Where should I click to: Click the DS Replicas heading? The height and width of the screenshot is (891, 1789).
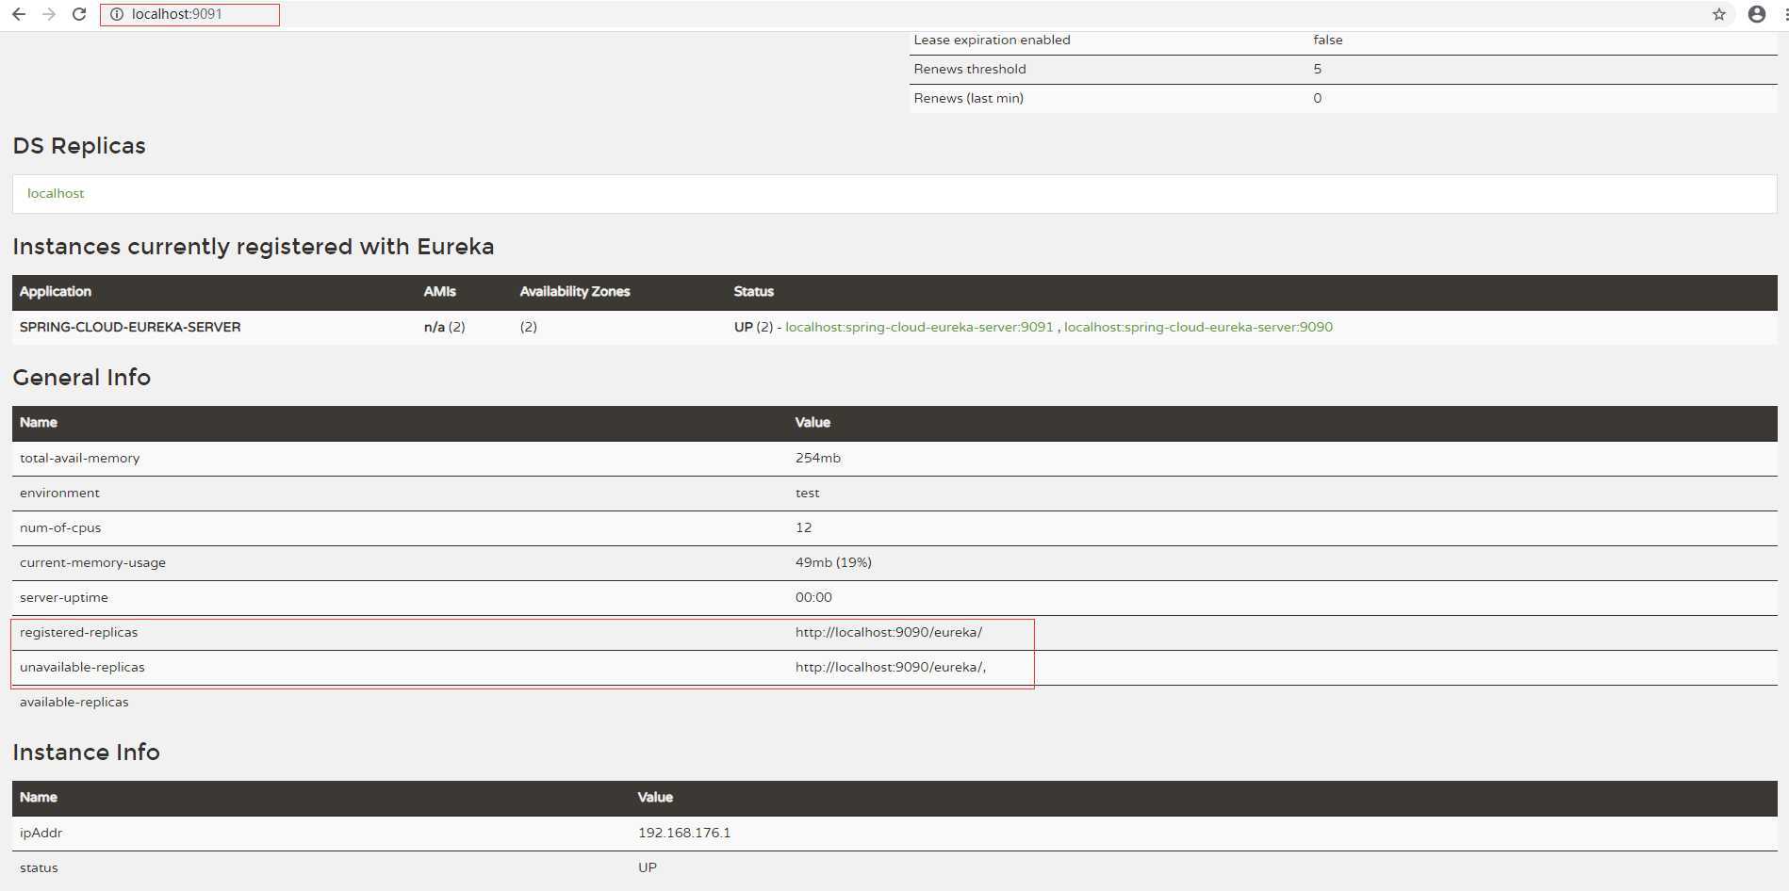(79, 146)
